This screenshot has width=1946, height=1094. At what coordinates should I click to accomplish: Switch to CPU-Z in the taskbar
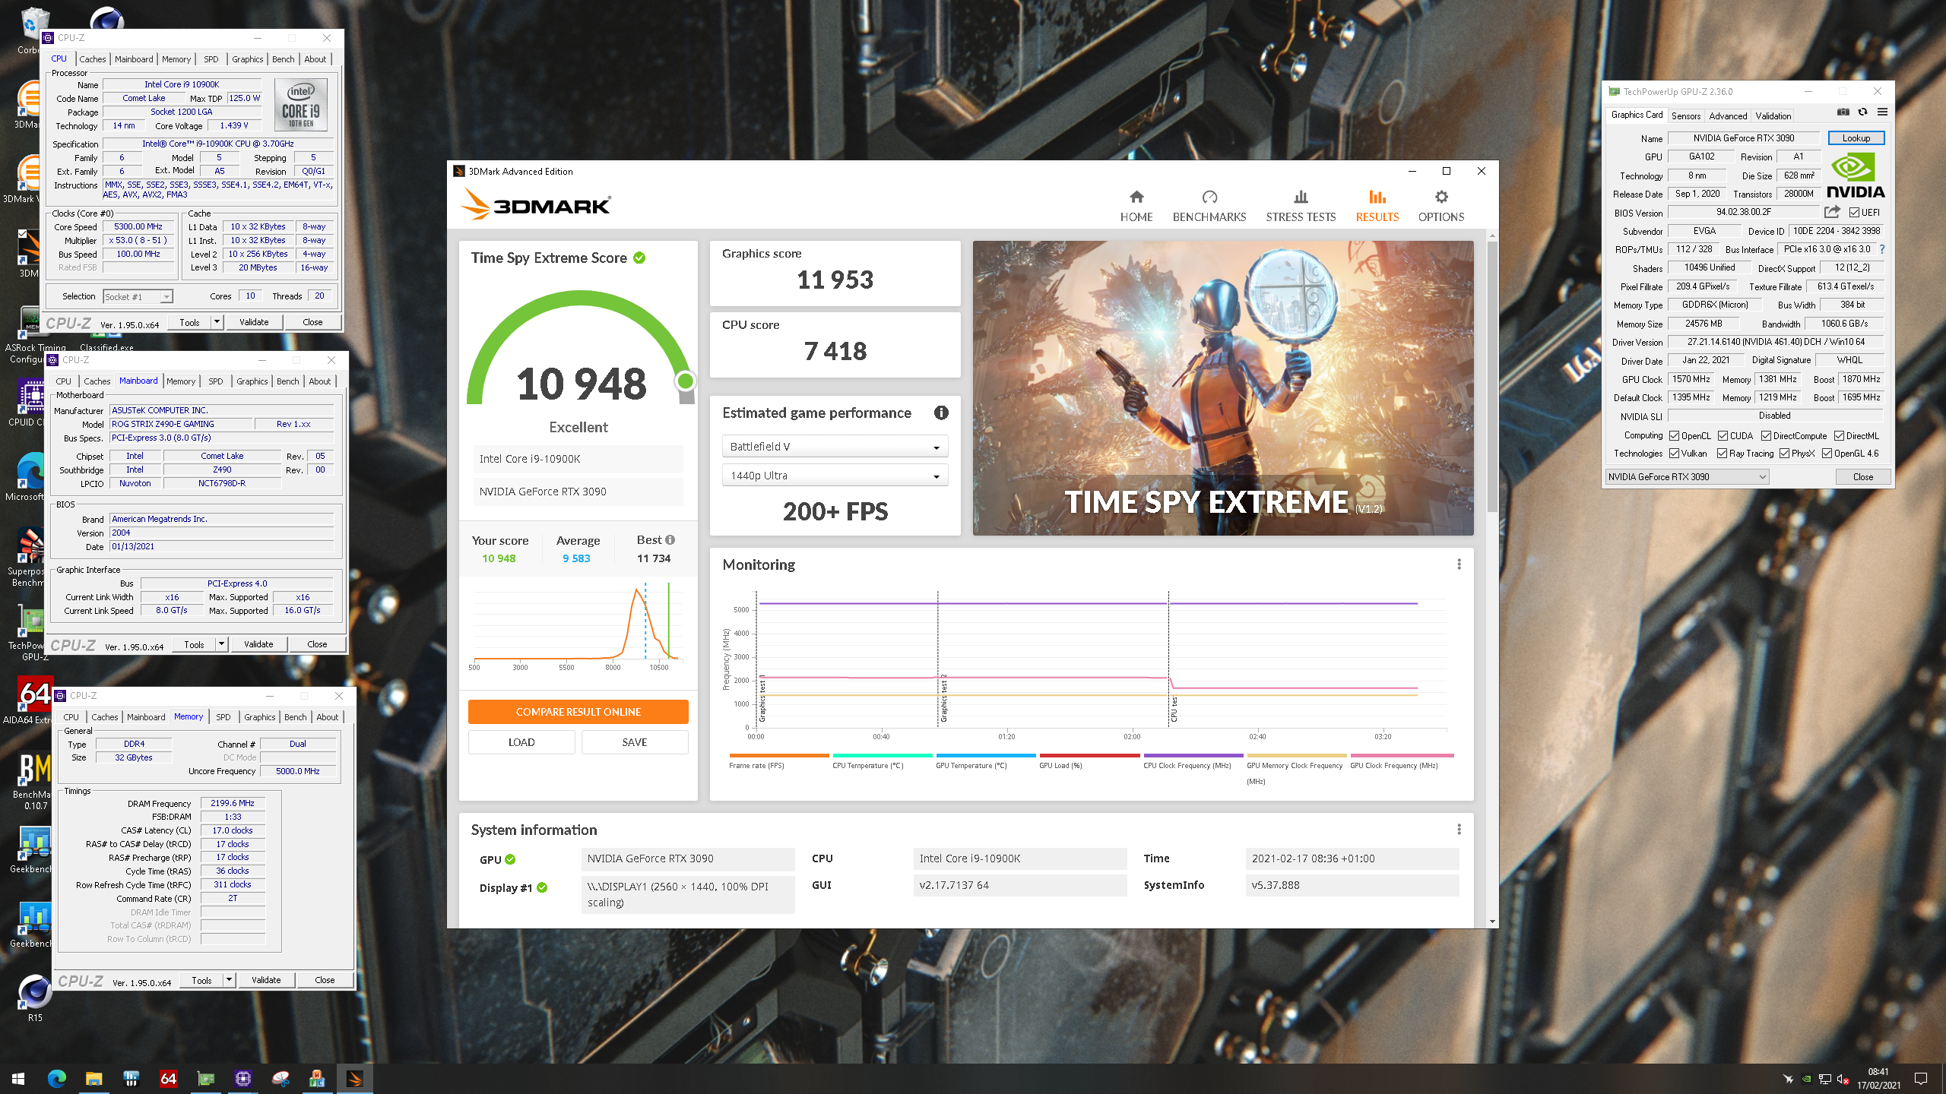point(242,1078)
